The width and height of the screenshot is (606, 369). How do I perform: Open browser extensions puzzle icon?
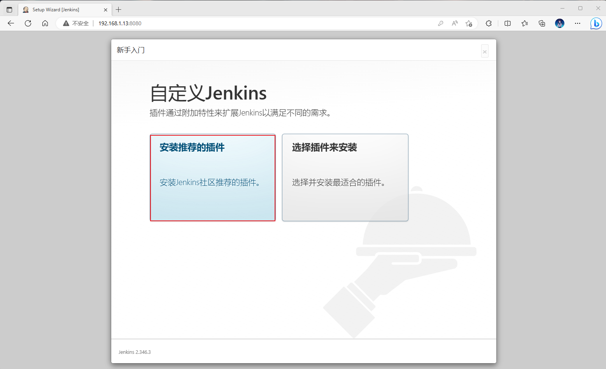[x=489, y=23]
